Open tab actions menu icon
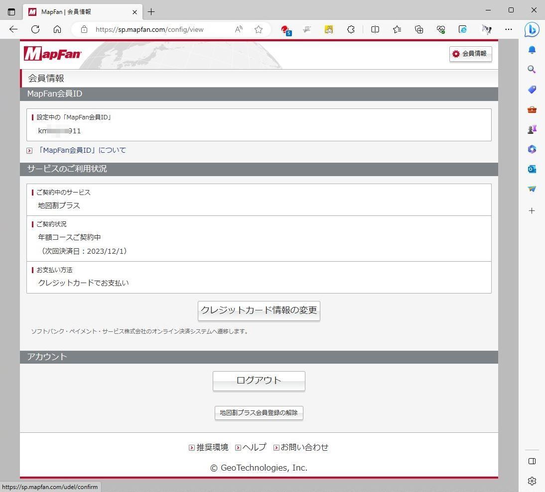The image size is (545, 492). click(x=11, y=12)
